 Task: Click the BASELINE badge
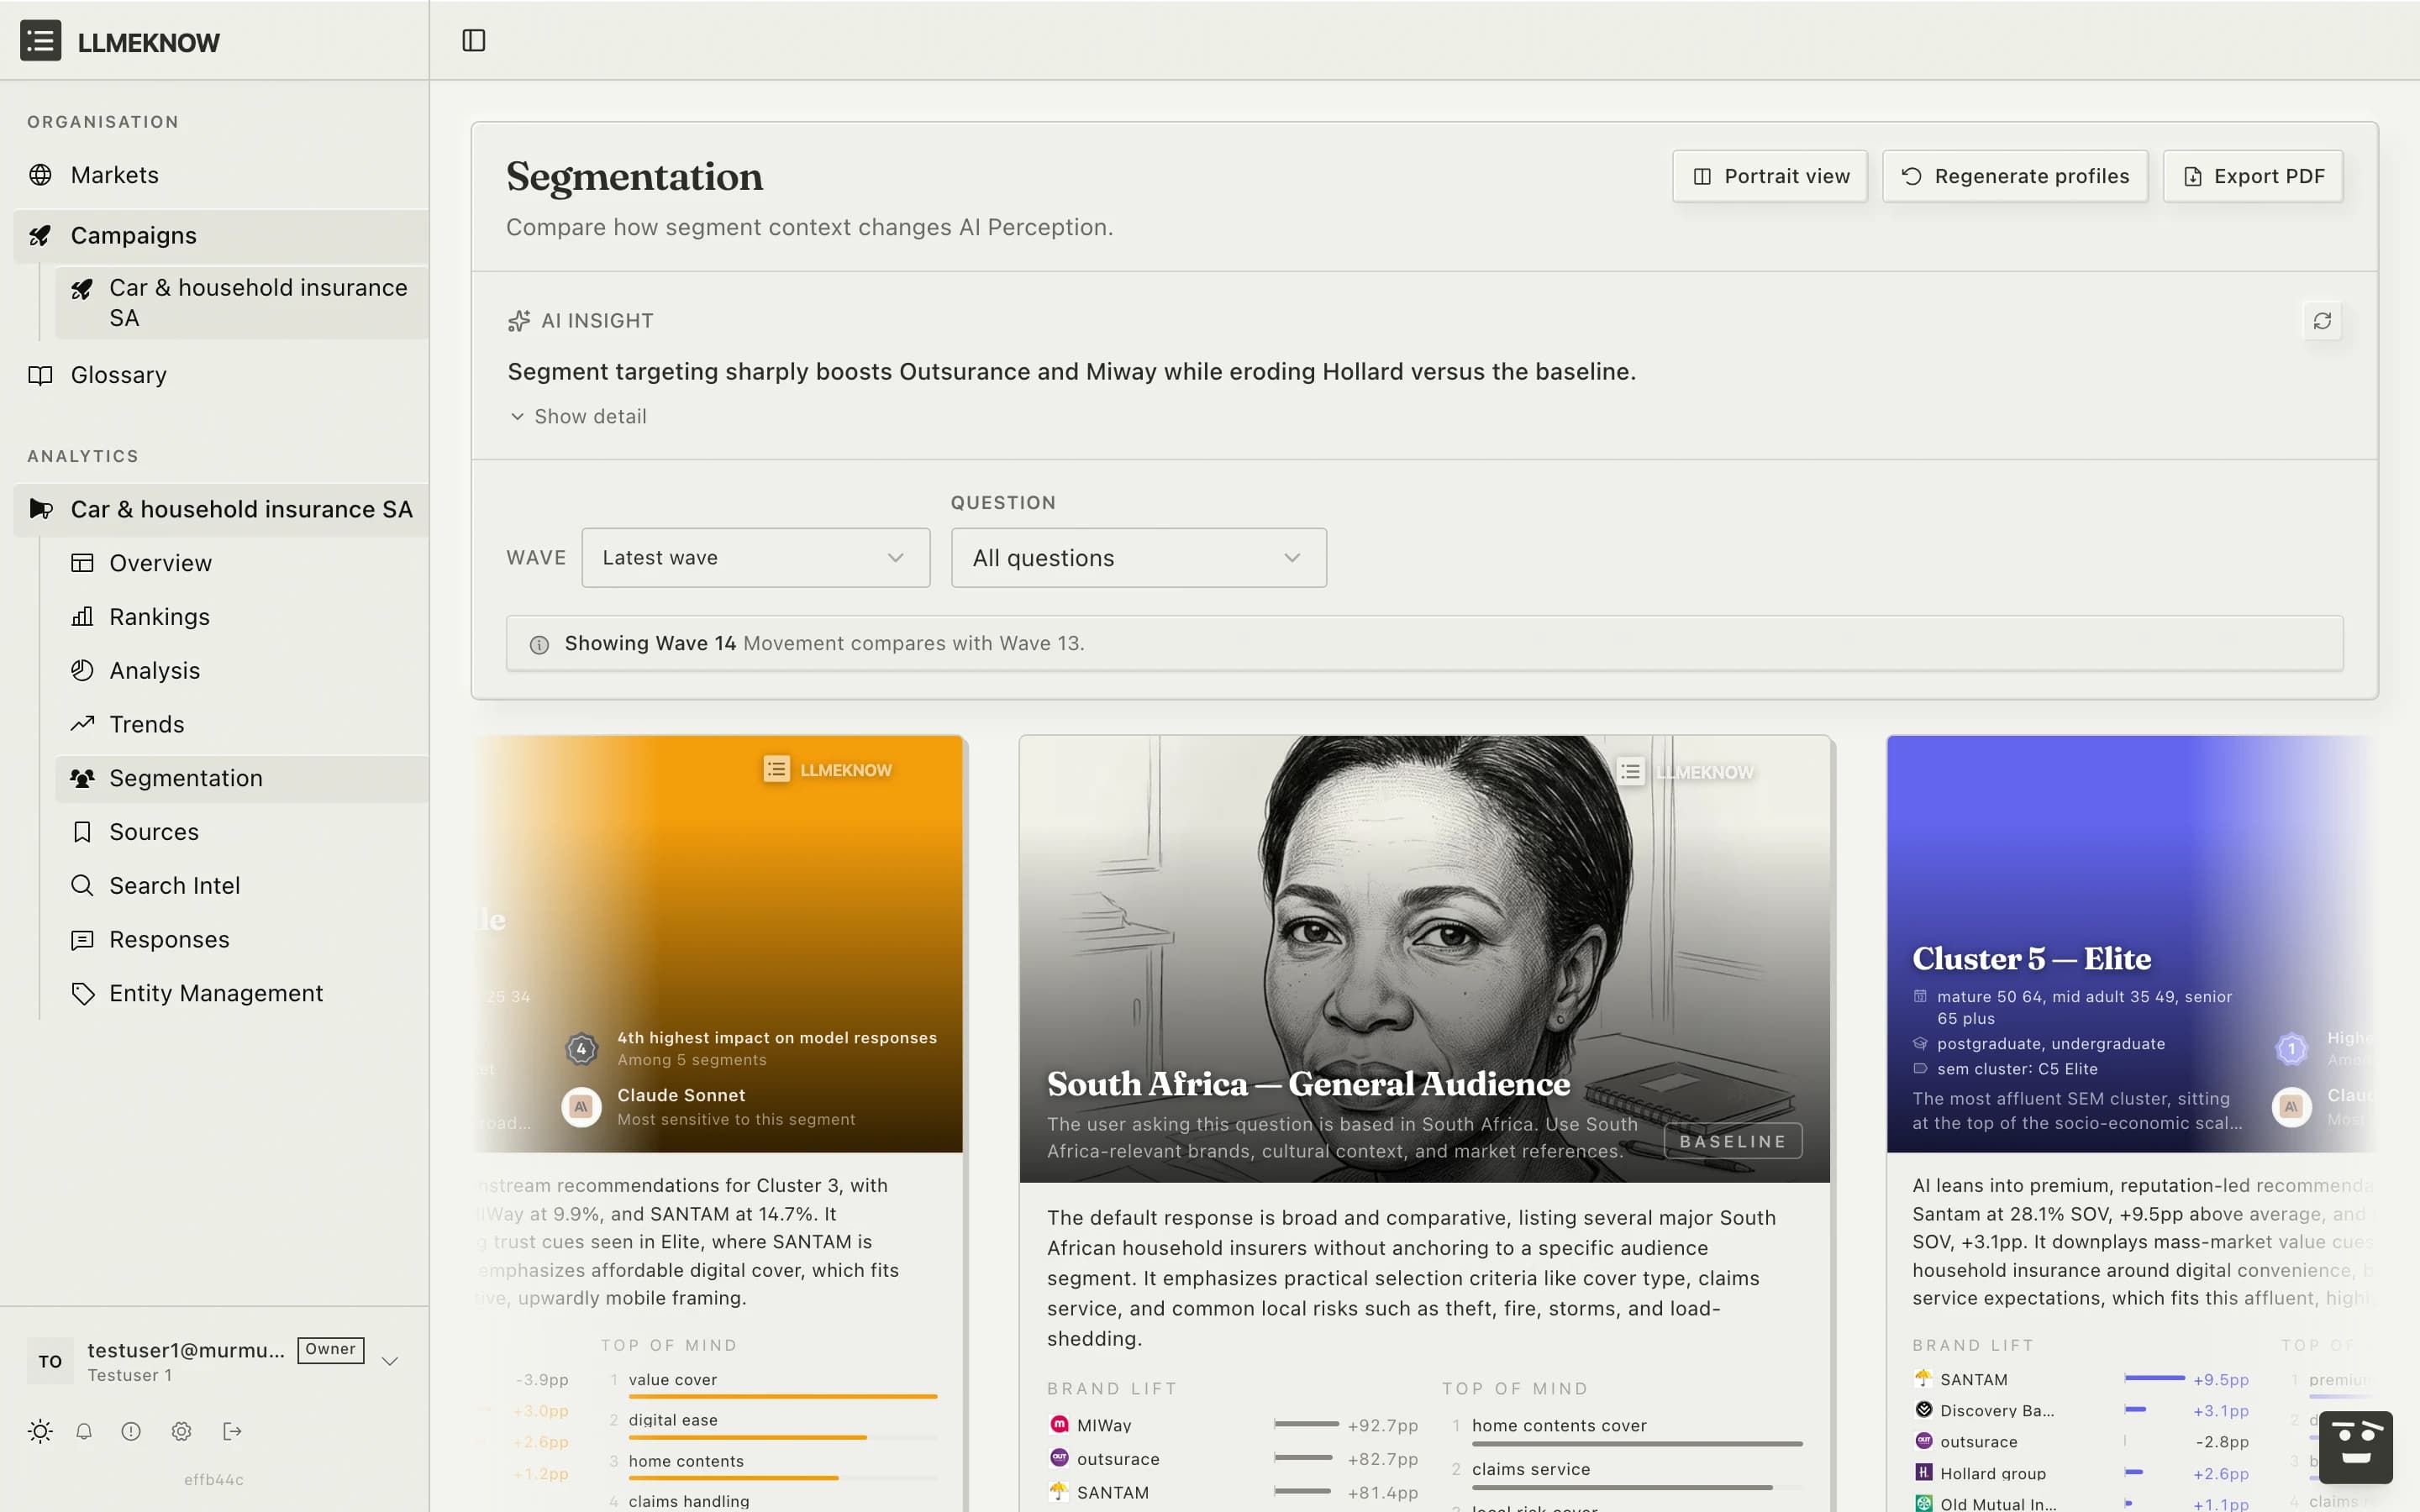pyautogui.click(x=1733, y=1141)
